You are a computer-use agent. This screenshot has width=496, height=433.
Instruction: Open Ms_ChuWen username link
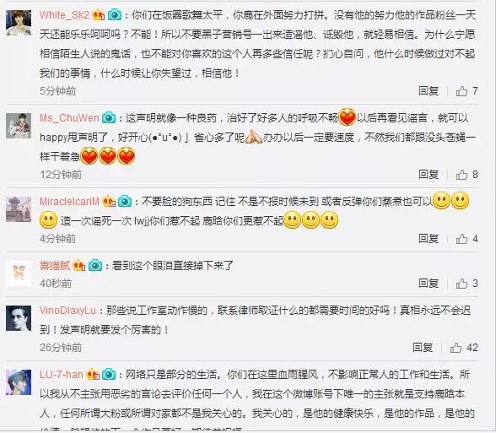(x=69, y=118)
